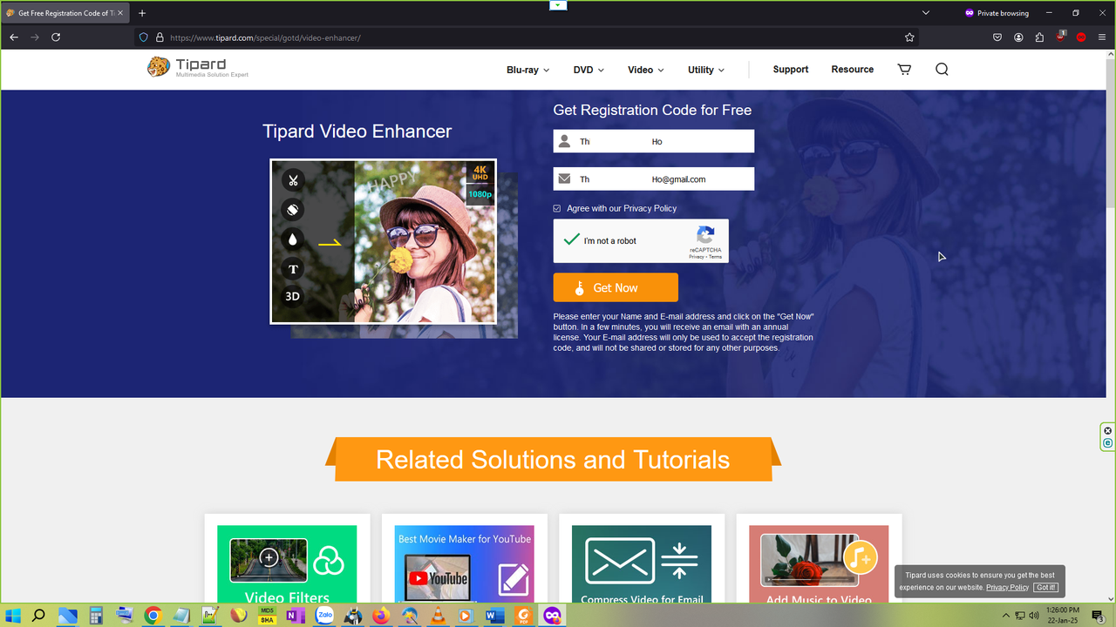
Task: Open the site search magnifier icon
Action: click(x=942, y=70)
